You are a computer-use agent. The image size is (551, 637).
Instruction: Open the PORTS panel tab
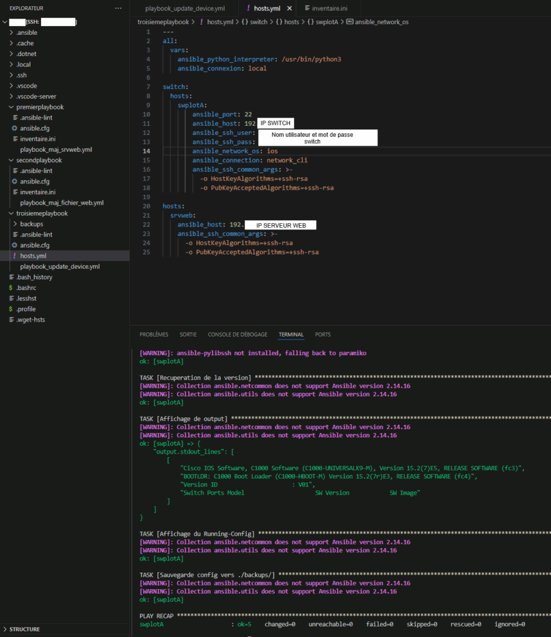[323, 335]
